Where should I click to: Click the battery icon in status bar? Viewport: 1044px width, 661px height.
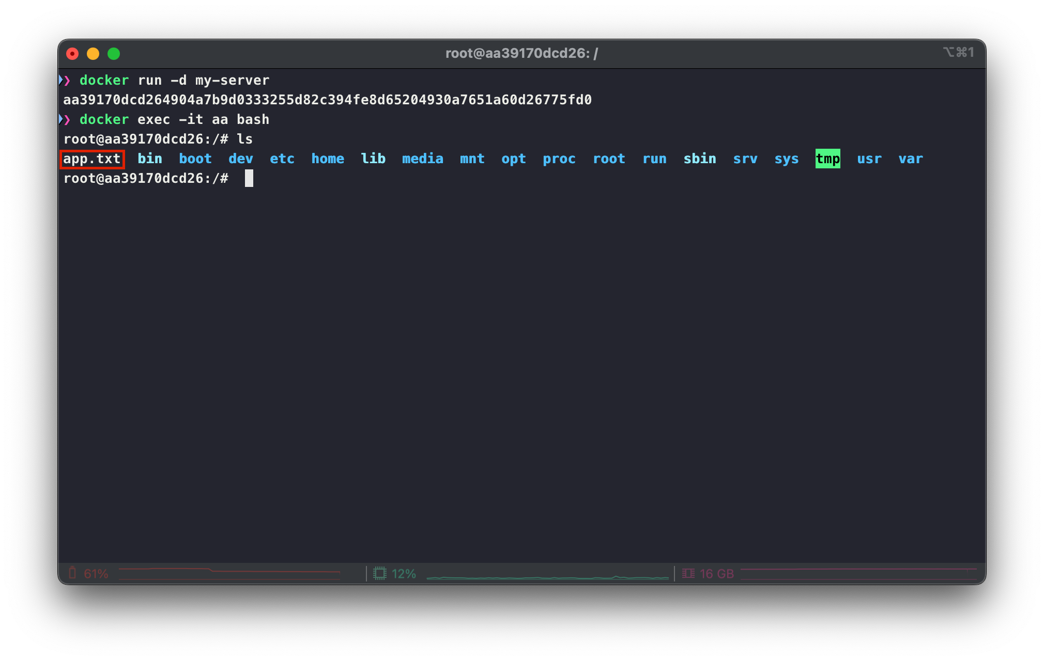coord(72,573)
